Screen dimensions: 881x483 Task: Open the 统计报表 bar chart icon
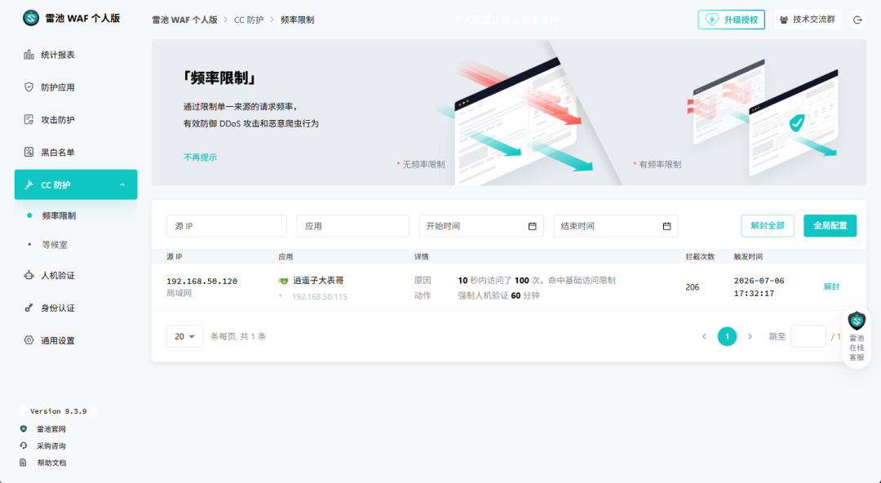[29, 55]
